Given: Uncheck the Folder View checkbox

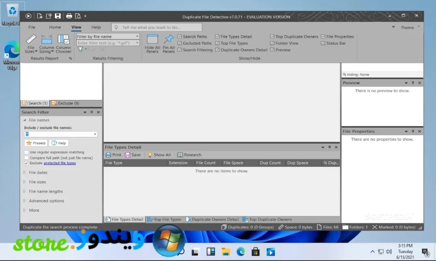Looking at the screenshot, I should 272,43.
